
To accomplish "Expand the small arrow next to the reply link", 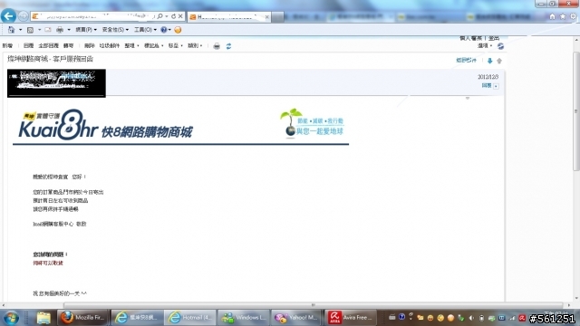I will [x=496, y=86].
